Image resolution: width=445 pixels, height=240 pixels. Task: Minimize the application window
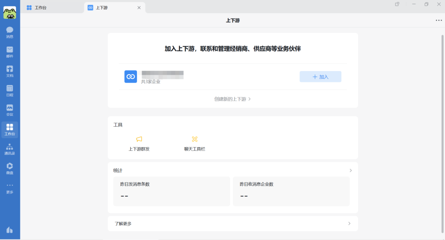414,4
